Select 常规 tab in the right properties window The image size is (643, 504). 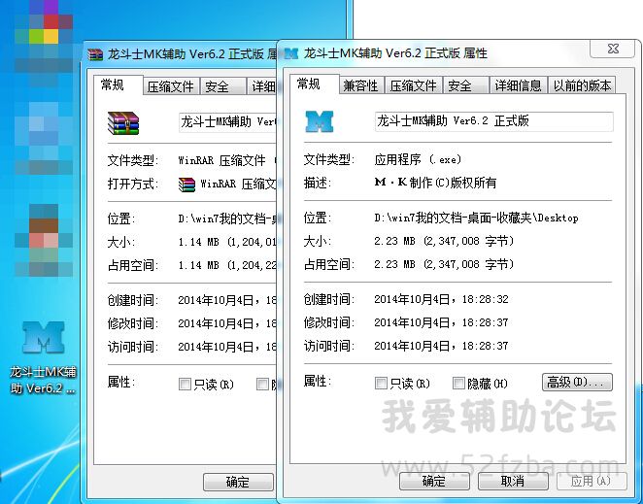pyautogui.click(x=314, y=84)
